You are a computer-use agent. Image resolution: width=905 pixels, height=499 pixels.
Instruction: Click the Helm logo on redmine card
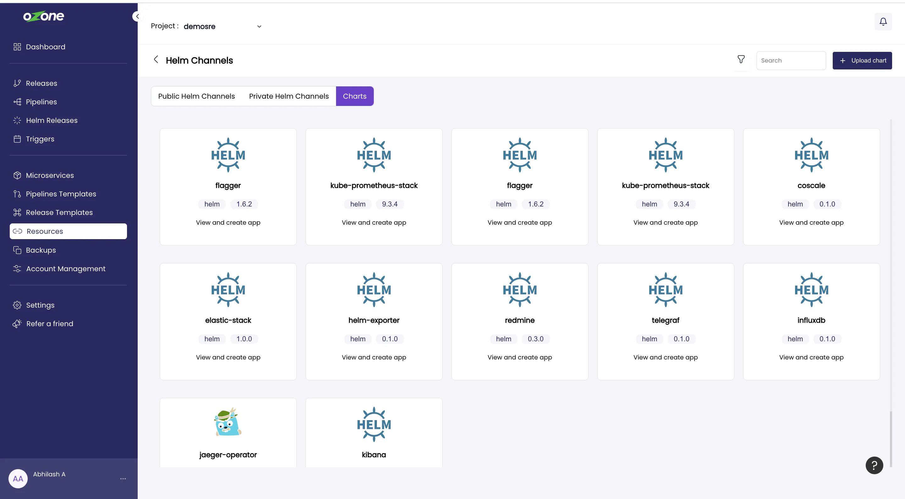(x=520, y=290)
